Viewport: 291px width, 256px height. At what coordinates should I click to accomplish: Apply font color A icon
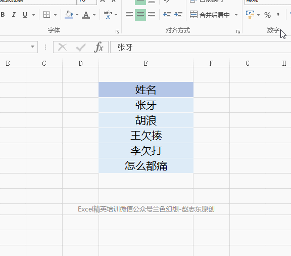[x=86, y=15]
